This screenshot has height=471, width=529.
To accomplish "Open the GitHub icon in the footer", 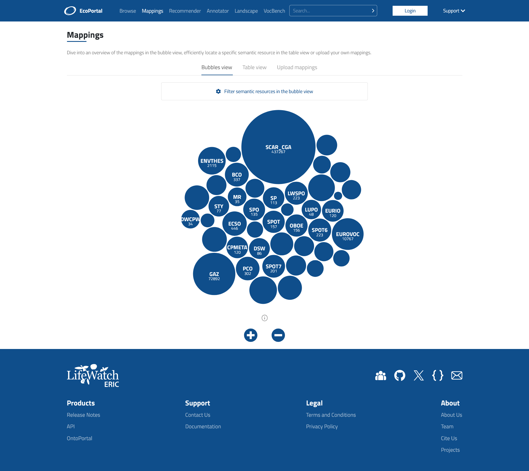I will [400, 375].
